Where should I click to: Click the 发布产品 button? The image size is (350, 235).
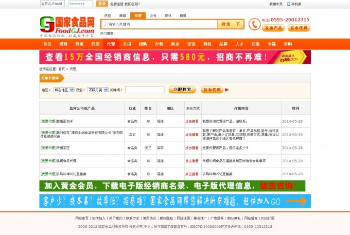click(273, 28)
